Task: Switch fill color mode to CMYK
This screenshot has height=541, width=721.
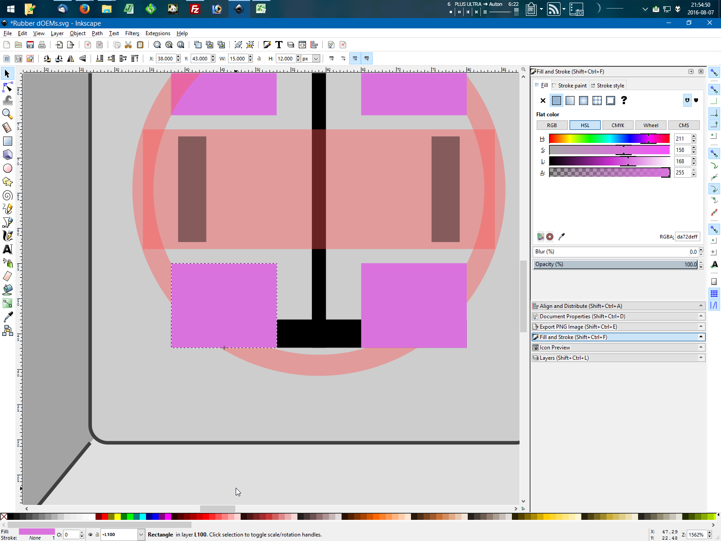Action: pos(618,125)
